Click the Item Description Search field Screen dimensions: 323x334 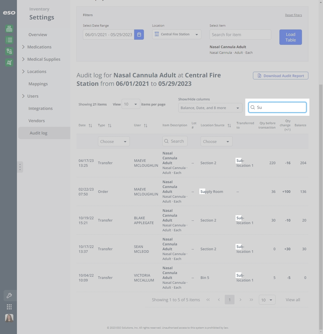tap(175, 141)
